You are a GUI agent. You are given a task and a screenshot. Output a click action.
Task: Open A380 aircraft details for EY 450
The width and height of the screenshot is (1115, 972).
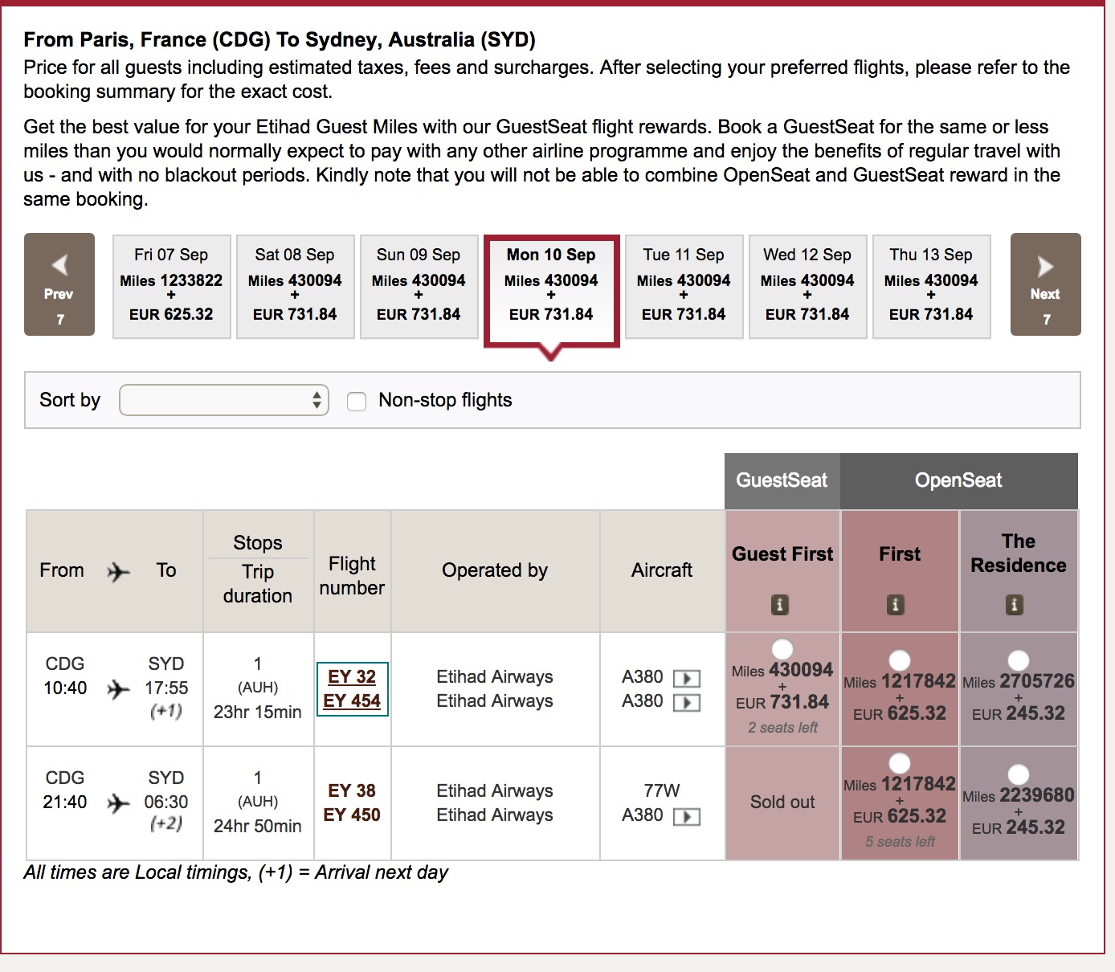[x=687, y=817]
